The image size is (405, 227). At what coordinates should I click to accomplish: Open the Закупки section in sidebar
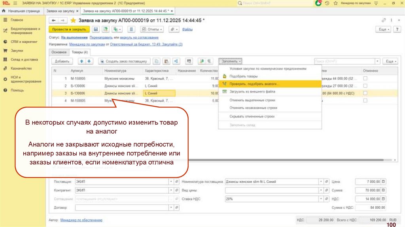click(17, 51)
